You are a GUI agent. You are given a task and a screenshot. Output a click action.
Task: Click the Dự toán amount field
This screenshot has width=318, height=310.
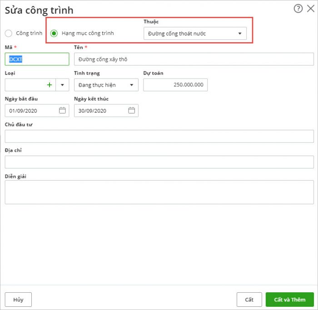pos(175,85)
